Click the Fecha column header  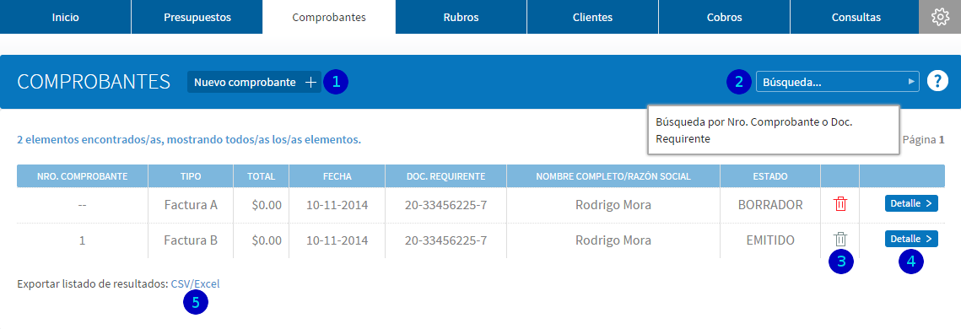(x=337, y=176)
